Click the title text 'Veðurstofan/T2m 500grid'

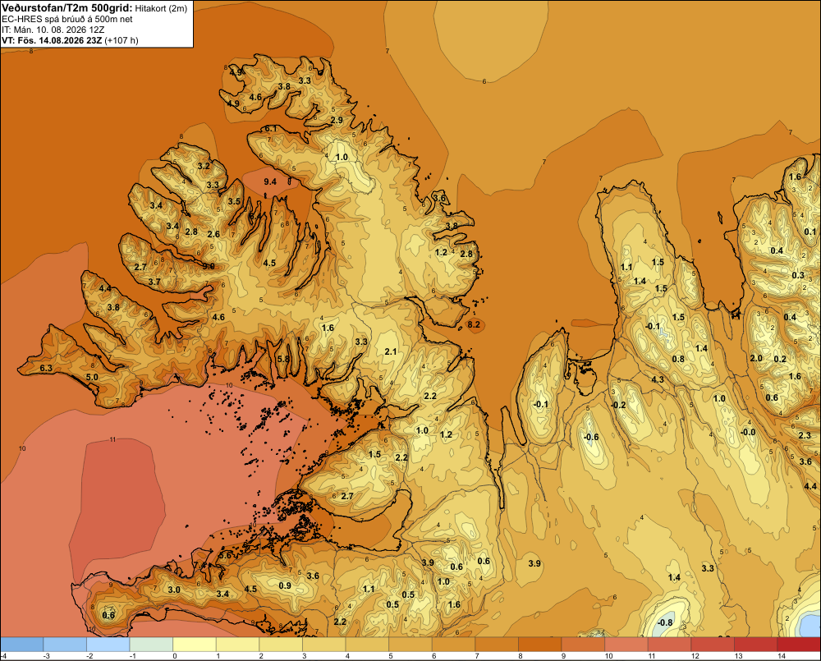67,7
